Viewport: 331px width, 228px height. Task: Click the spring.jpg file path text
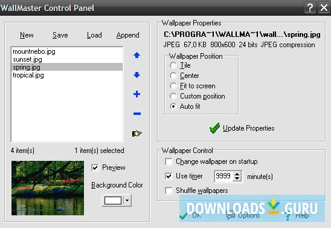pyautogui.click(x=242, y=34)
